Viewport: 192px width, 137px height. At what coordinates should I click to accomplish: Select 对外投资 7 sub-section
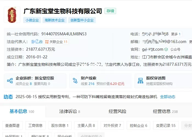(x=112, y=125)
